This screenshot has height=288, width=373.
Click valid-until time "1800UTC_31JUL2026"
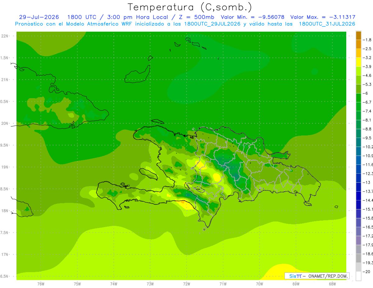pyautogui.click(x=327, y=24)
